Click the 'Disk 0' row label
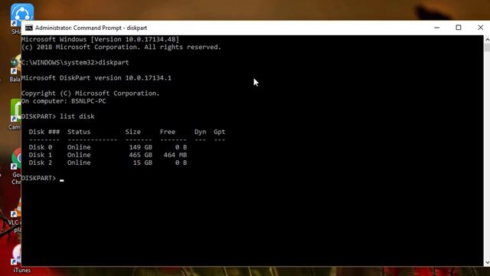490x276 pixels. 41,147
